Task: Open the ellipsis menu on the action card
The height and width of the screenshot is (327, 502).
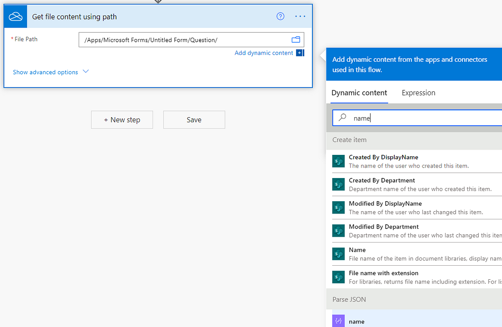Action: click(300, 16)
